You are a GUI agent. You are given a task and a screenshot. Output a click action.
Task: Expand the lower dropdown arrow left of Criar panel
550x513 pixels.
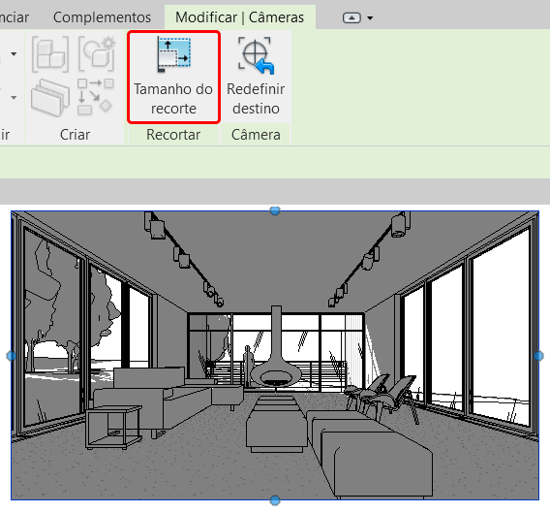14,97
